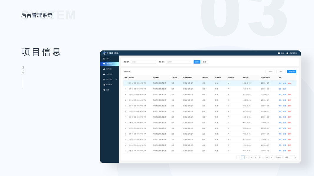This screenshot has width=314, height=176.
Task: Click 2020-6-25 completion date in row 8
Action: (x=265, y=123)
